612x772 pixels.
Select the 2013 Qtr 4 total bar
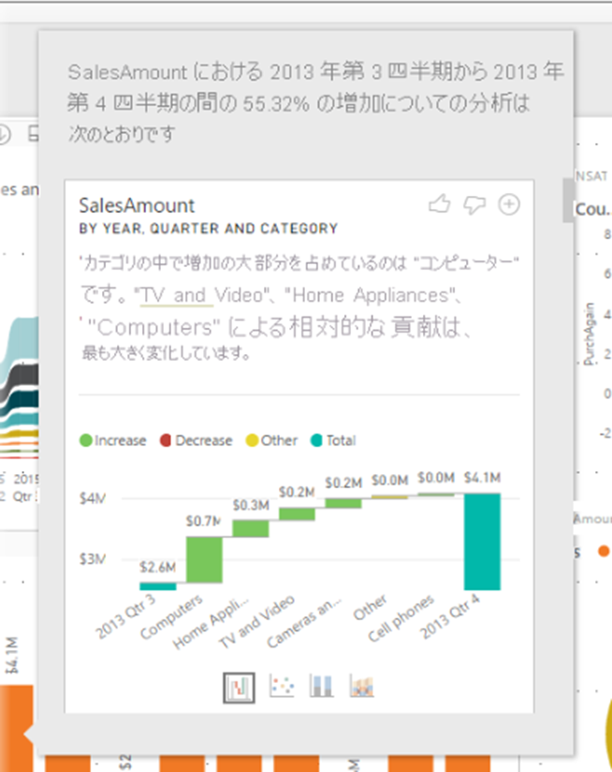[x=482, y=542]
